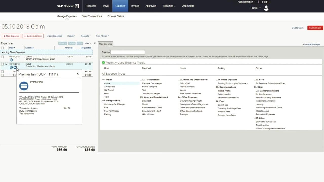Open the View dropdown in Expenses list
The height and width of the screenshot is (182, 324).
(x=88, y=43)
